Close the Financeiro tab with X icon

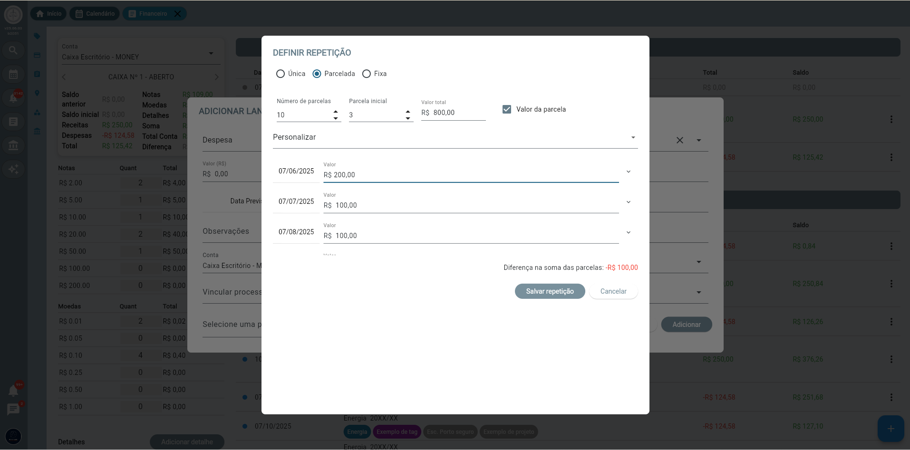[177, 14]
